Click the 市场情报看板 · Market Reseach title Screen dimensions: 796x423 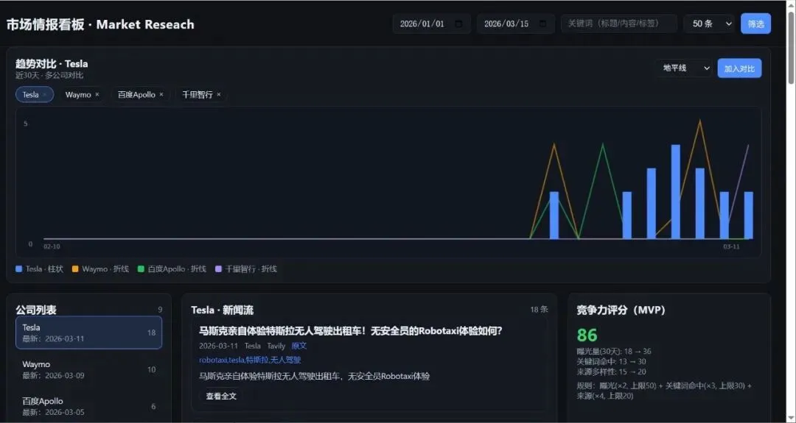pos(100,24)
